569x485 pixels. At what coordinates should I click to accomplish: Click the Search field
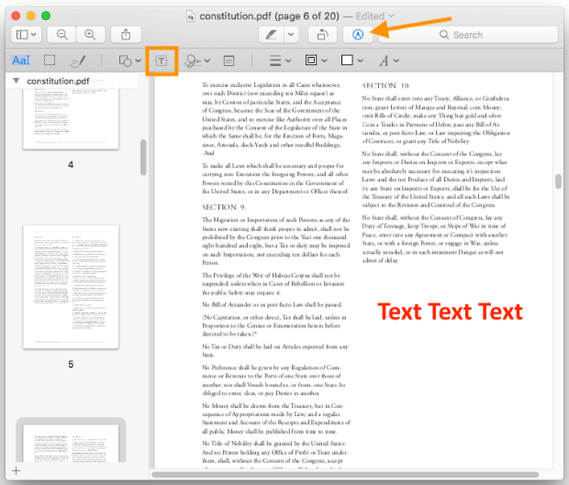point(468,35)
